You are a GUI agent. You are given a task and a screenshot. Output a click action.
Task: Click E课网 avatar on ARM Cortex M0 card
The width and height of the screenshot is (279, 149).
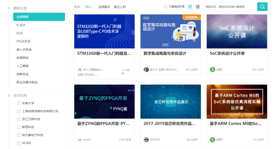(212, 140)
